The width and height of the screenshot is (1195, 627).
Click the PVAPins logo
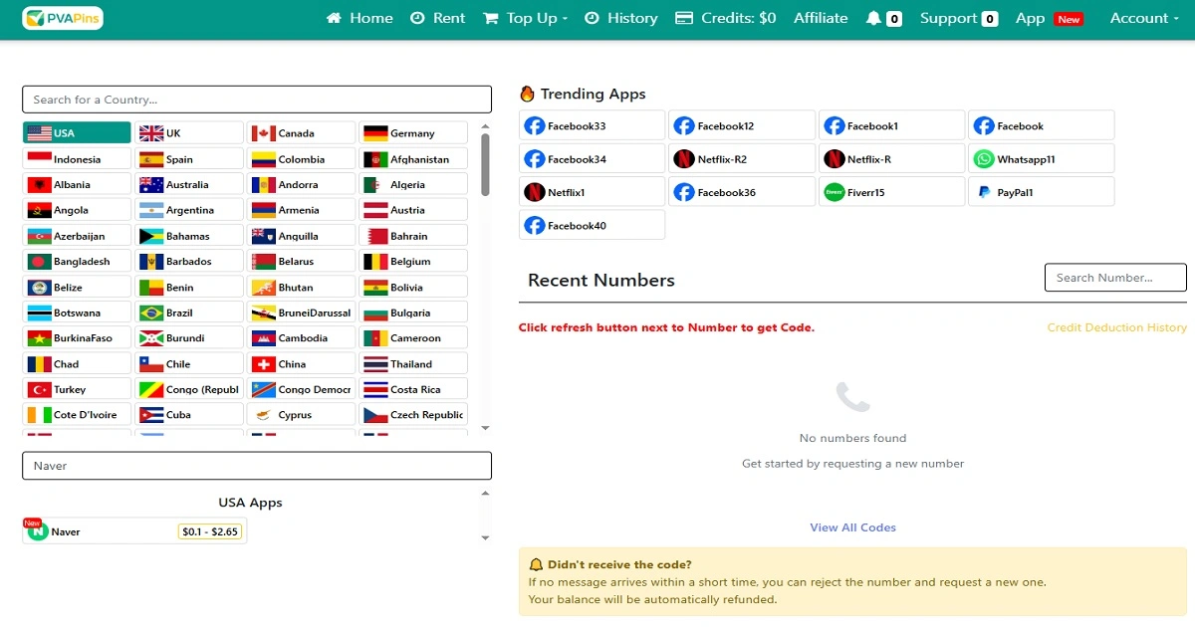click(63, 18)
